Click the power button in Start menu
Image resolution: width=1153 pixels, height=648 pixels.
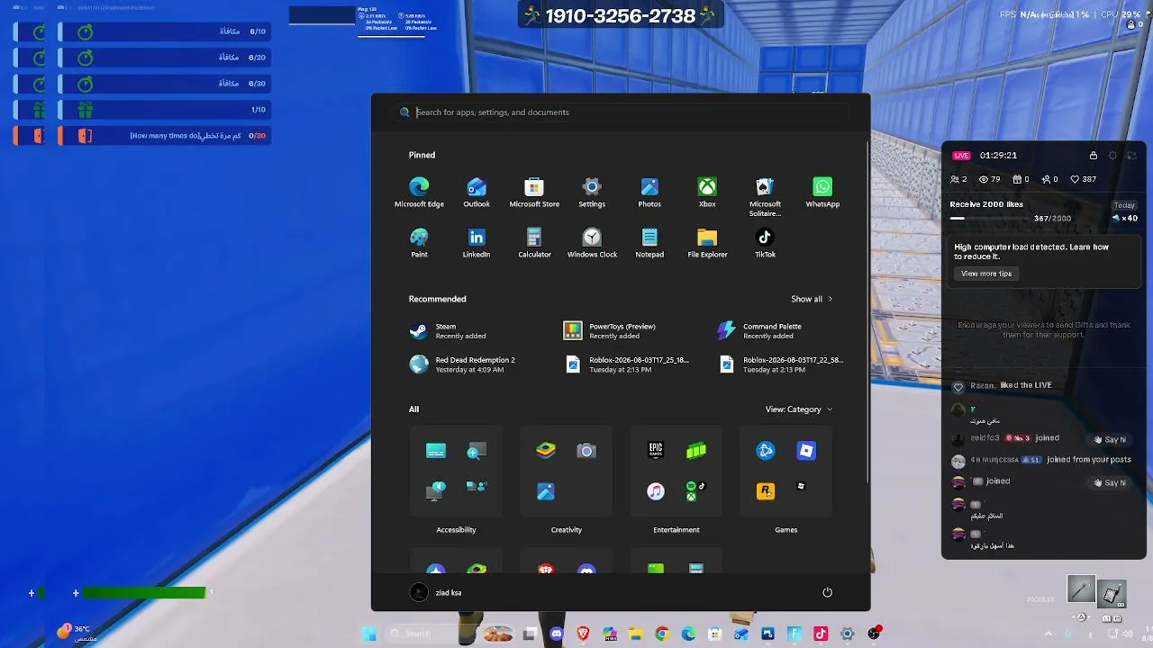[827, 592]
